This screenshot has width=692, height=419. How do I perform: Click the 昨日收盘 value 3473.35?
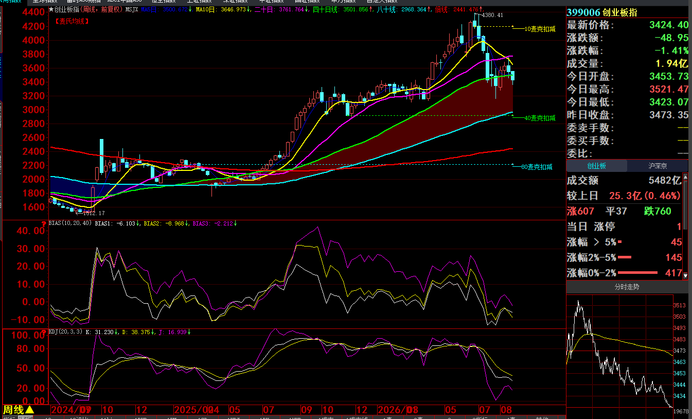coord(669,115)
